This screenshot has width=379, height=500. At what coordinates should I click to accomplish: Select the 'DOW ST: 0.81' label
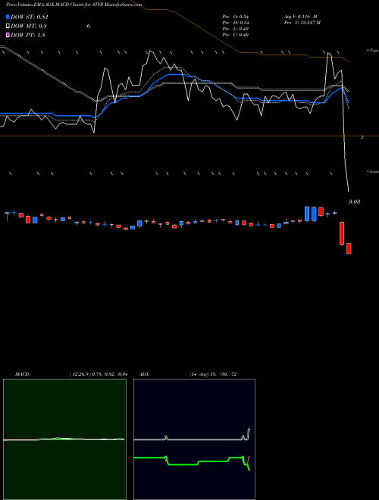(30, 17)
